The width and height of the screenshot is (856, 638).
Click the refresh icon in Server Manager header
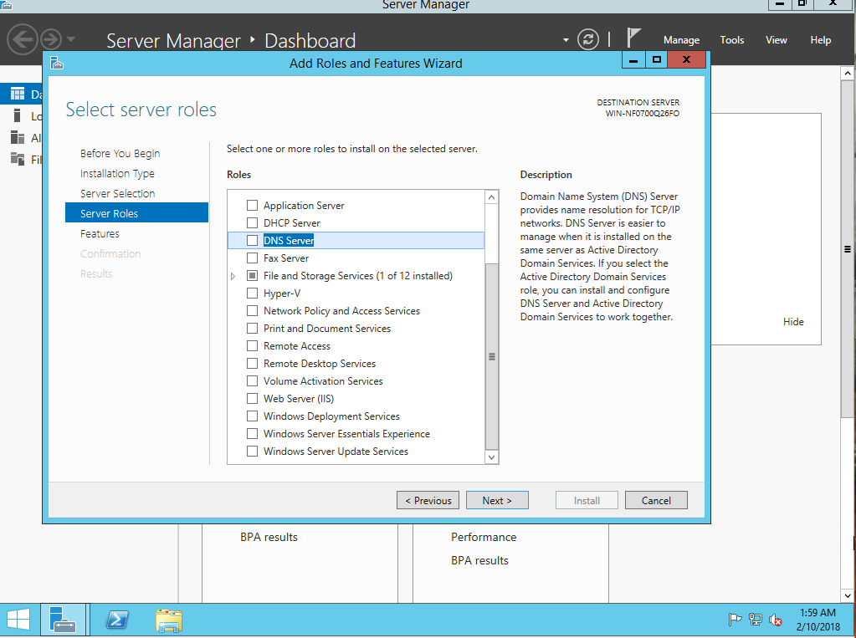[x=588, y=39]
